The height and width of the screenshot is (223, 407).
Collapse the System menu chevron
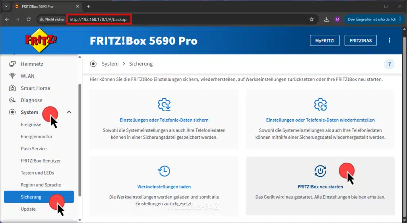click(69, 112)
